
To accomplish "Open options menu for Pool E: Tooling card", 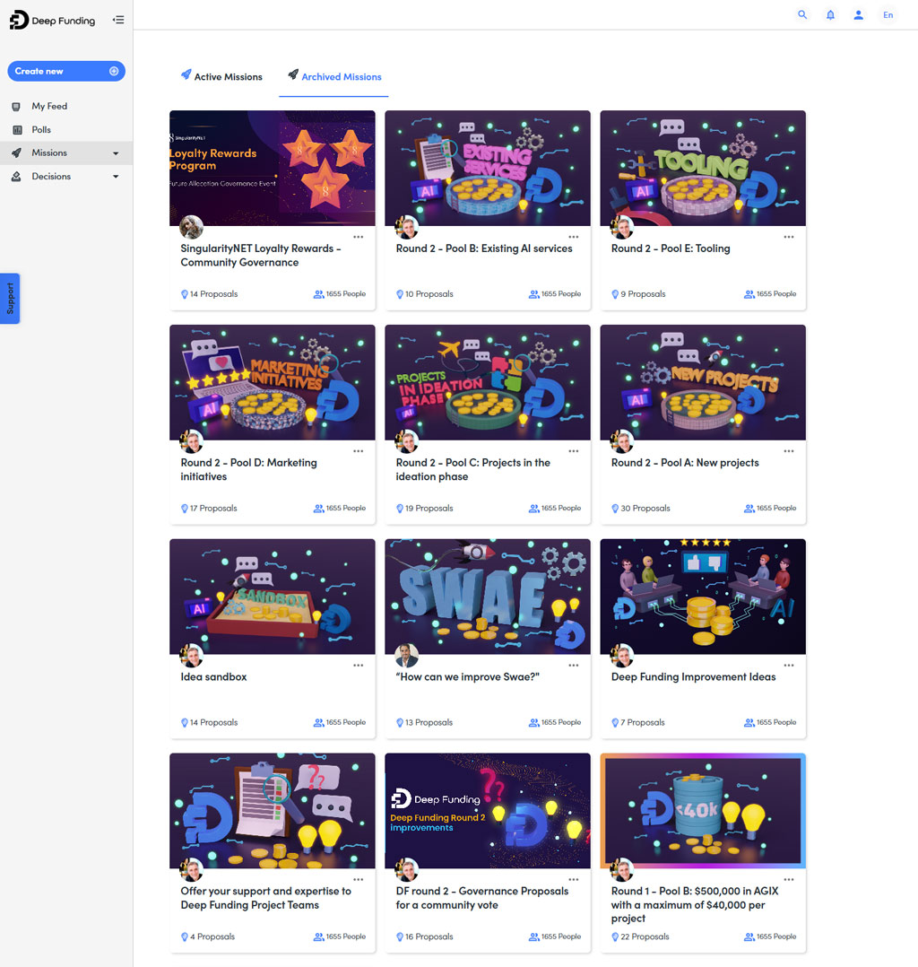I will tap(789, 237).
